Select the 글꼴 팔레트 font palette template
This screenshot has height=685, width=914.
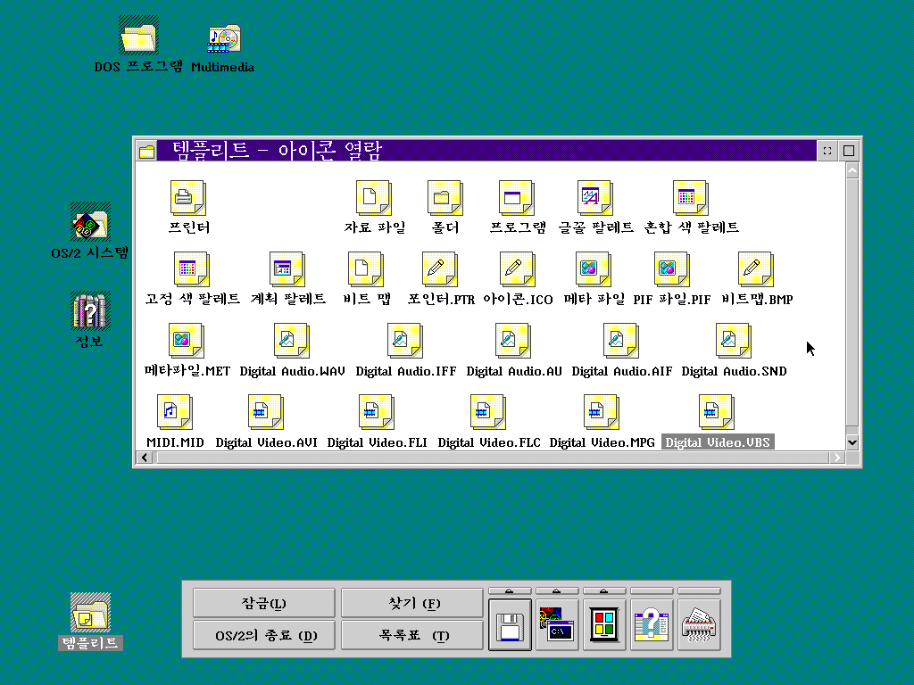pyautogui.click(x=594, y=198)
